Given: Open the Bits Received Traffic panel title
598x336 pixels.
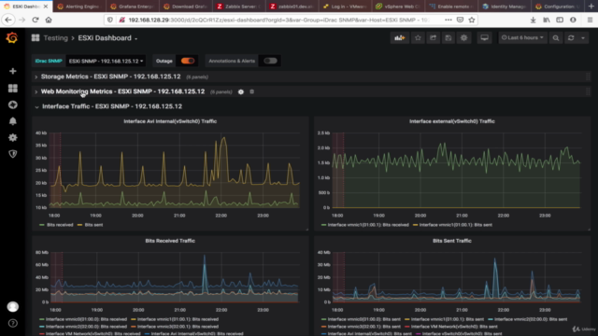Looking at the screenshot, I should [x=170, y=241].
